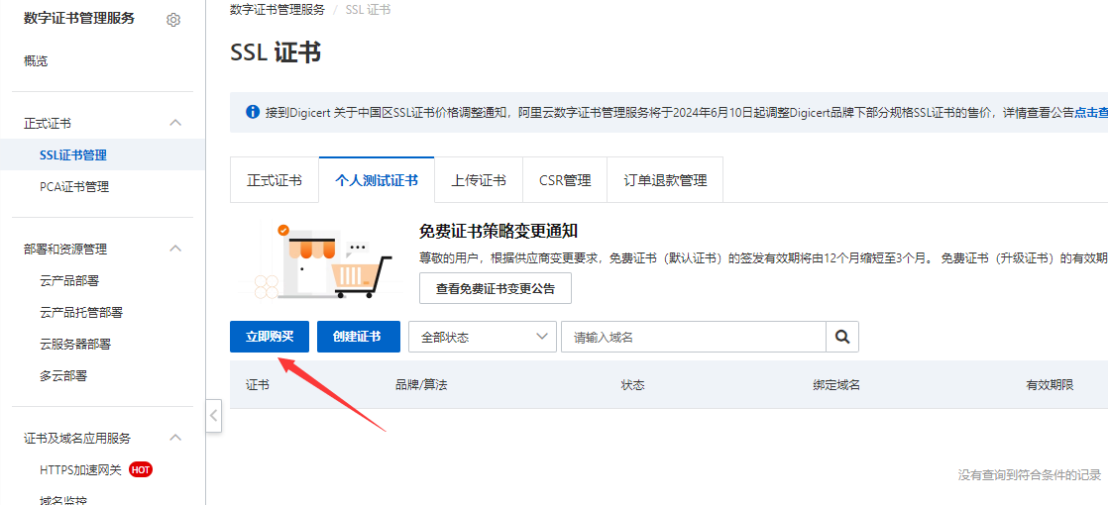1108x505 pixels.
Task: Open the 订单退款管理 tab
Action: coord(665,180)
